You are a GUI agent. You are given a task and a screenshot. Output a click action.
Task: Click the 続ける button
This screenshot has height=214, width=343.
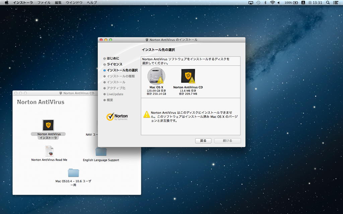pos(227,141)
